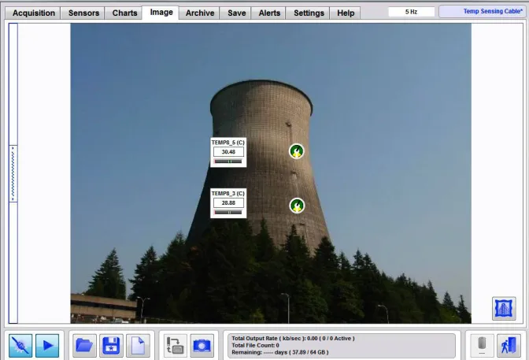Open the Save tab
Image resolution: width=529 pixels, height=360 pixels.
pos(236,13)
